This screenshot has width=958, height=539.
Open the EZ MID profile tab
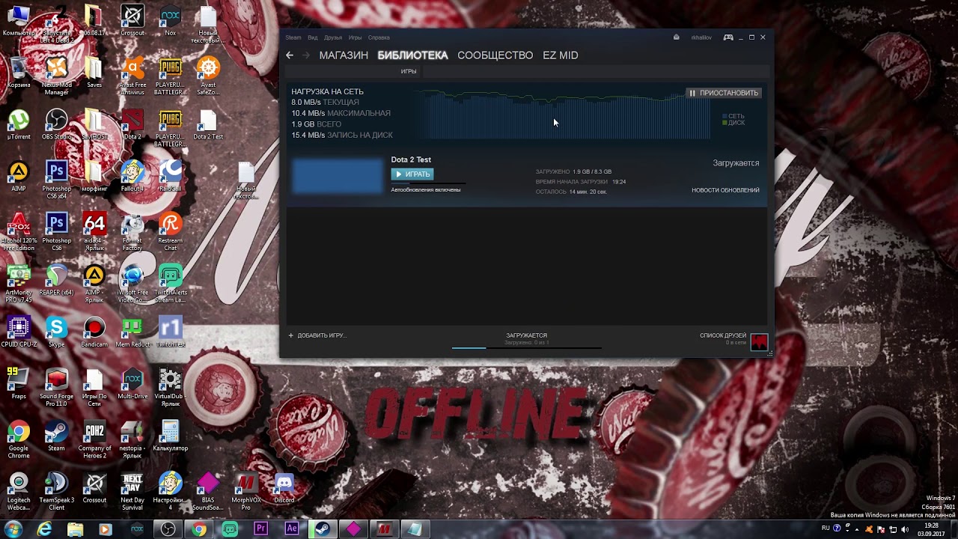coord(561,55)
